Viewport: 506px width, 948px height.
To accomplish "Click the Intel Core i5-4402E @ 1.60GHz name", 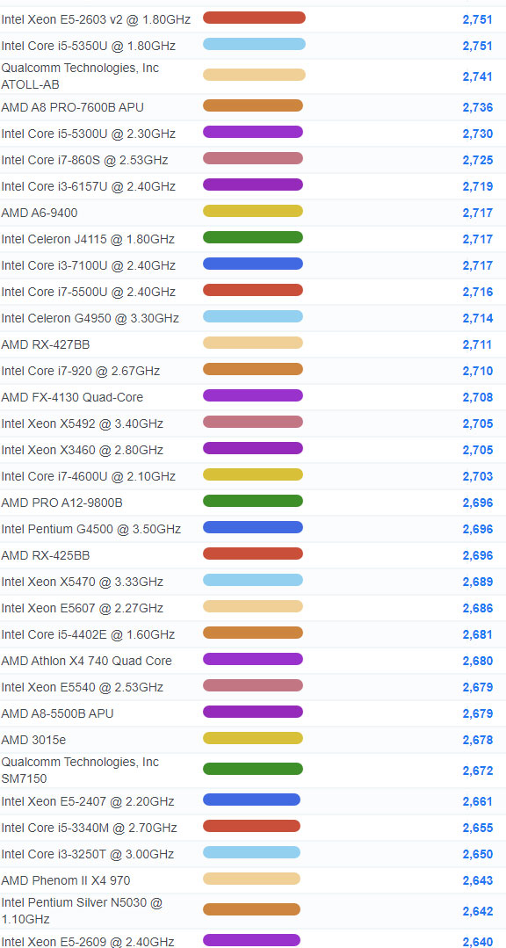I will pyautogui.click(x=88, y=634).
